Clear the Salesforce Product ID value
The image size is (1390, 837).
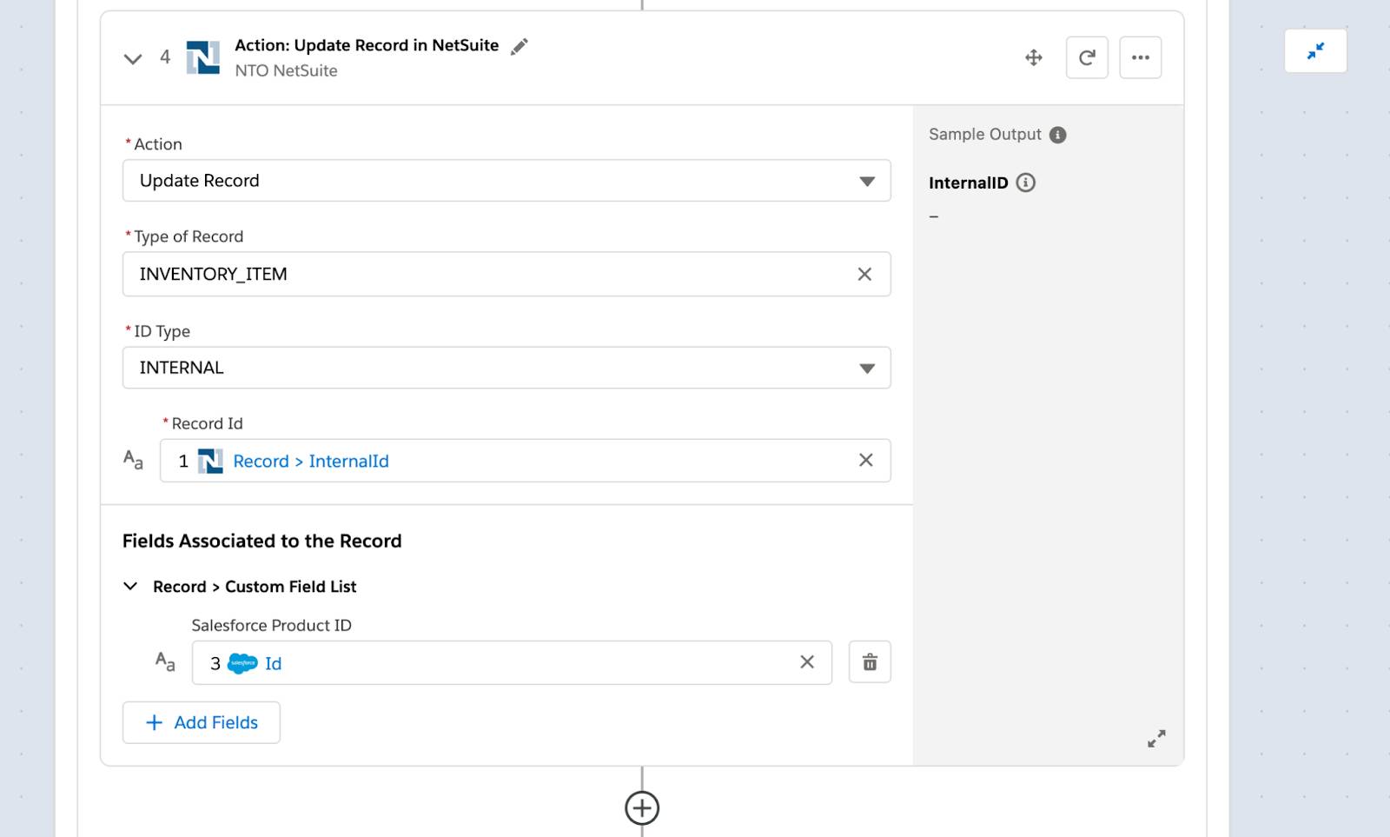point(807,662)
